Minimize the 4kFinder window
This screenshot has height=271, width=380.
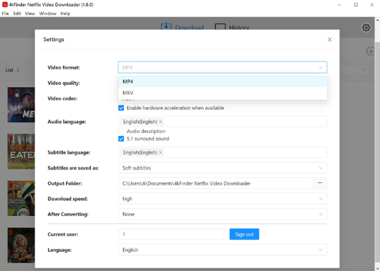coord(340,5)
